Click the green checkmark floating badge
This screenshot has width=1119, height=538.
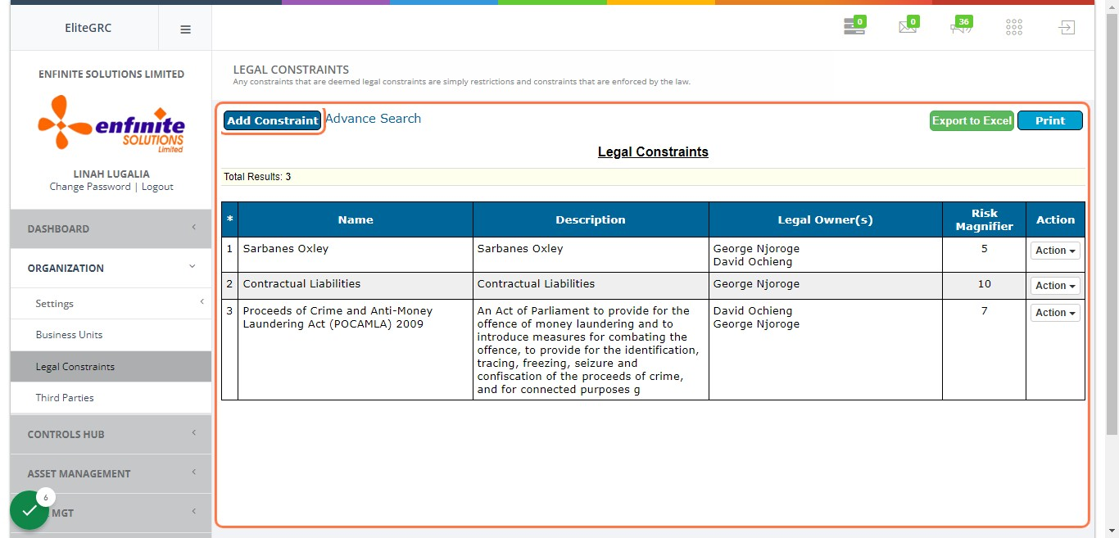[x=29, y=510]
